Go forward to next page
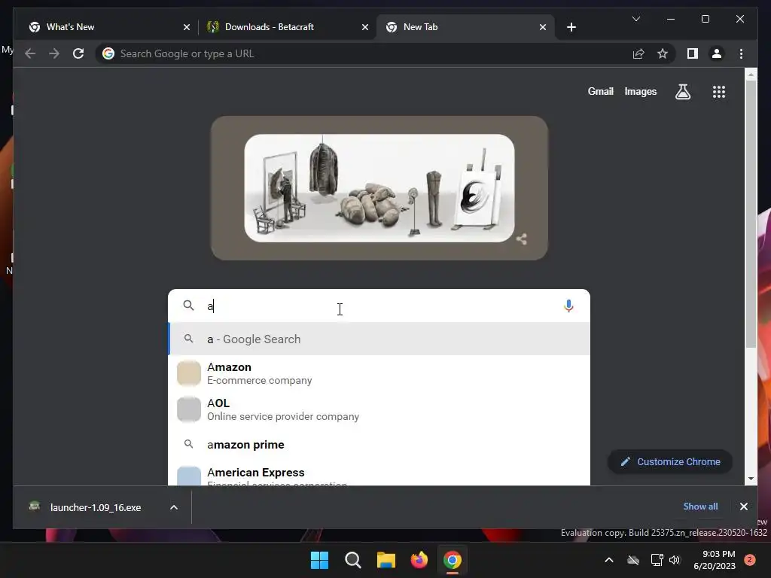This screenshot has height=578, width=771. coord(54,53)
